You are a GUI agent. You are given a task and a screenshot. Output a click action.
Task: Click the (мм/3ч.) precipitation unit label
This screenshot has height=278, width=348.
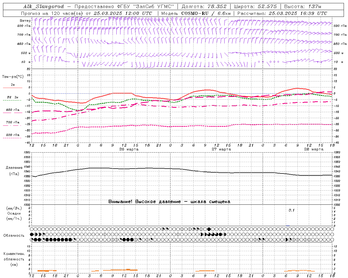(14, 208)
